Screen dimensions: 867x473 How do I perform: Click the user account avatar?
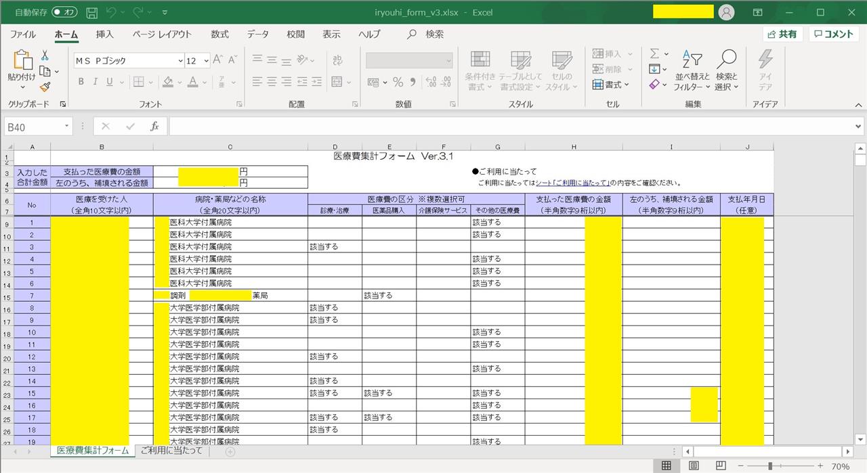[727, 12]
